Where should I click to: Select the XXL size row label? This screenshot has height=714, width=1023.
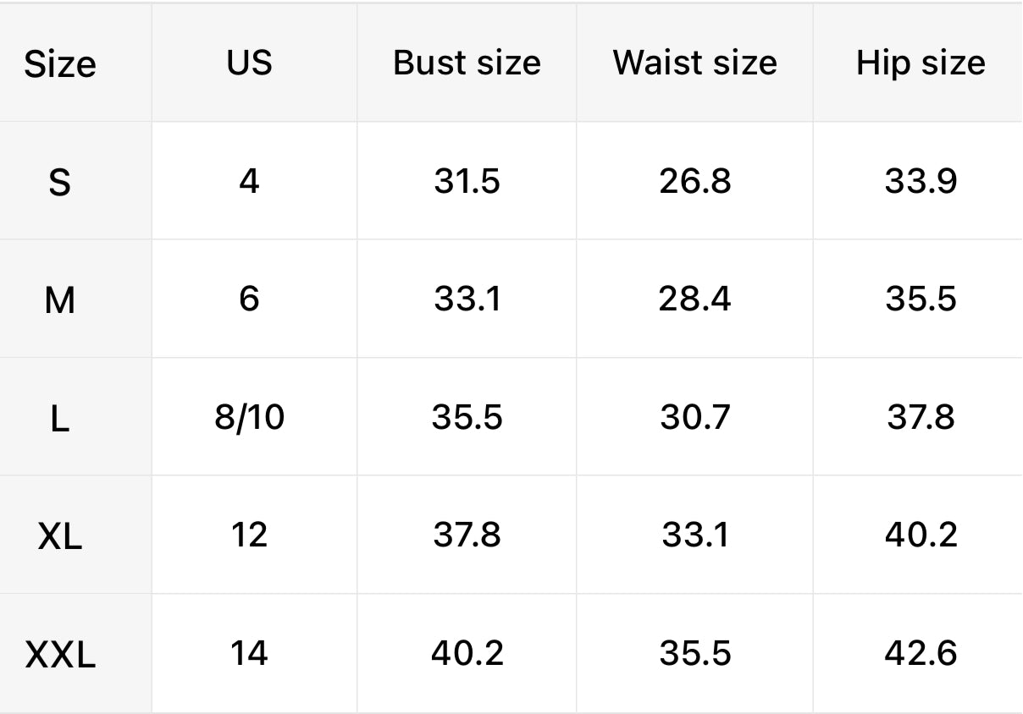pos(60,655)
